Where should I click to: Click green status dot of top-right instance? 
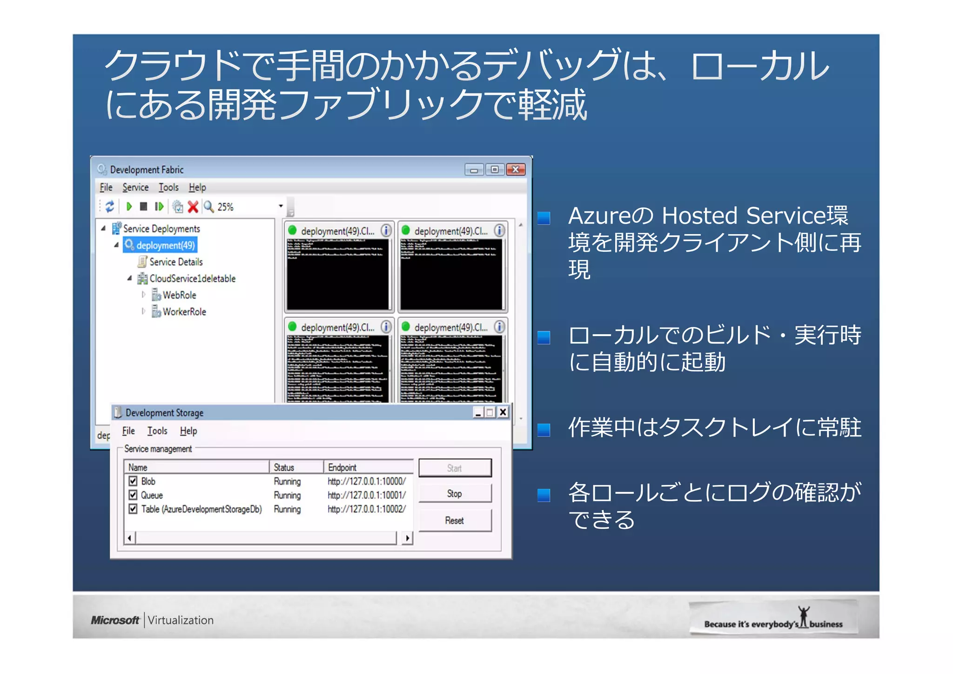pyautogui.click(x=406, y=230)
